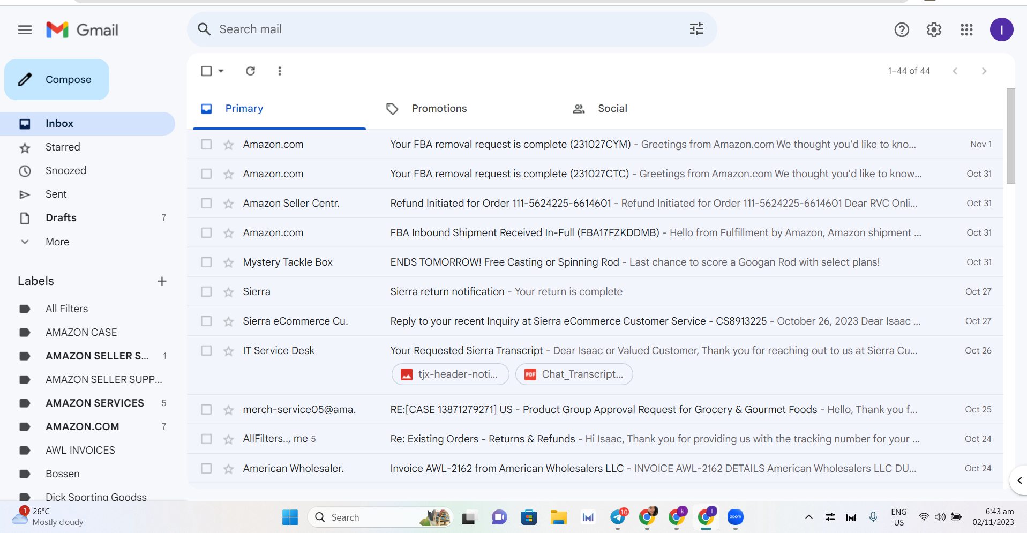
Task: Click the Windows taskbar Search box
Action: click(380, 517)
